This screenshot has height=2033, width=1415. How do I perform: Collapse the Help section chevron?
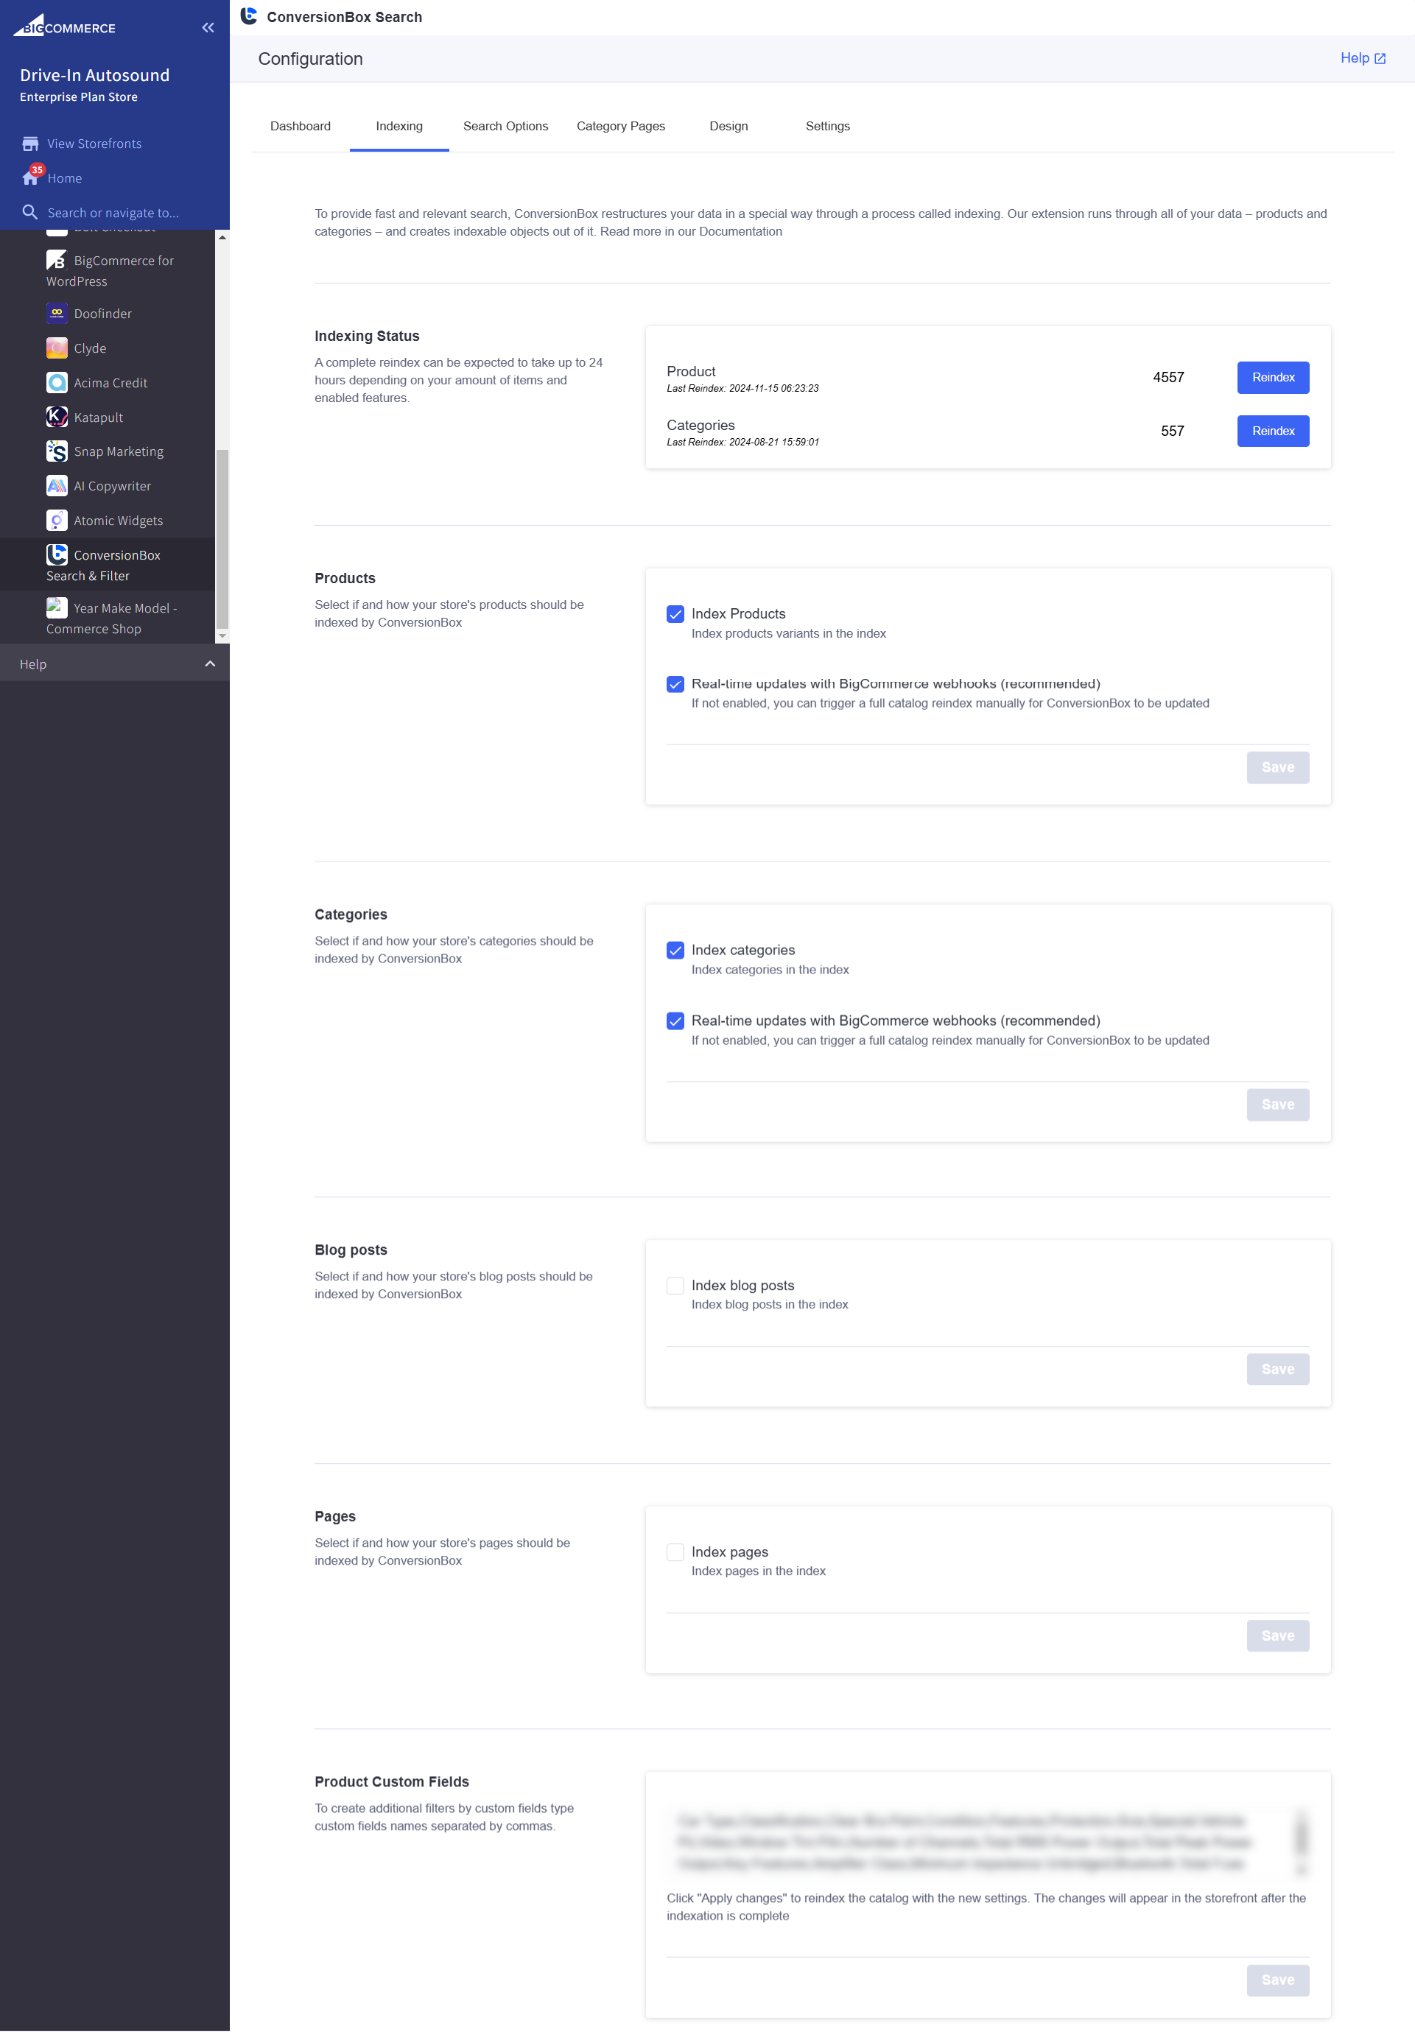(x=210, y=664)
